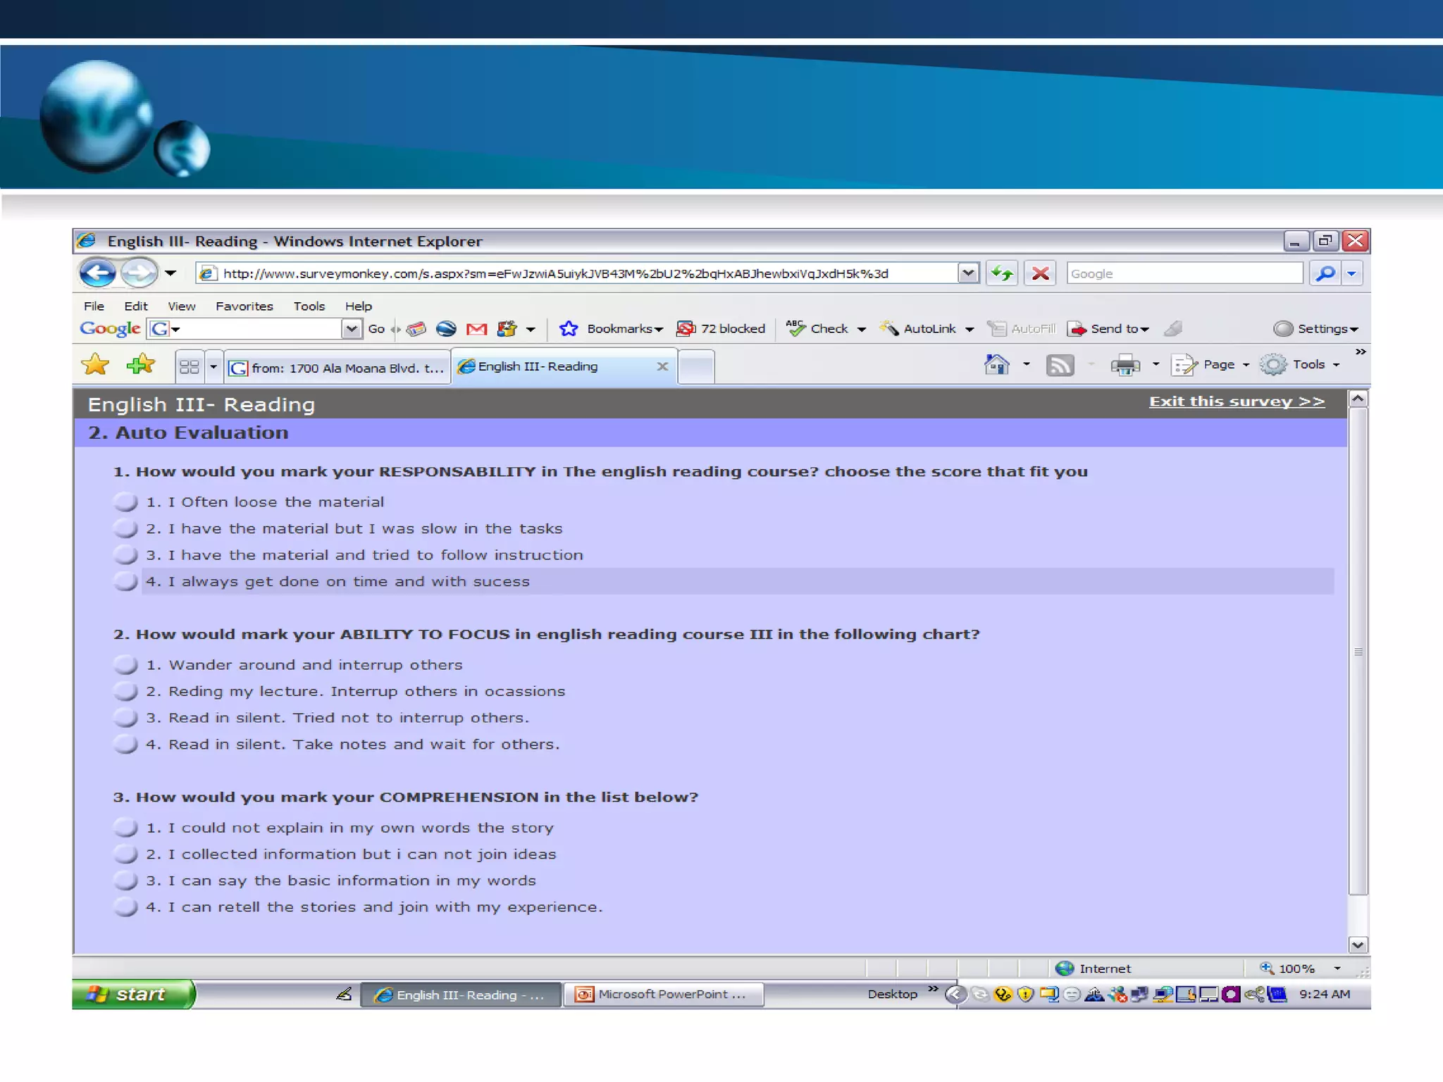Expand the address bar URL dropdown
1443x1082 pixels.
coord(969,273)
